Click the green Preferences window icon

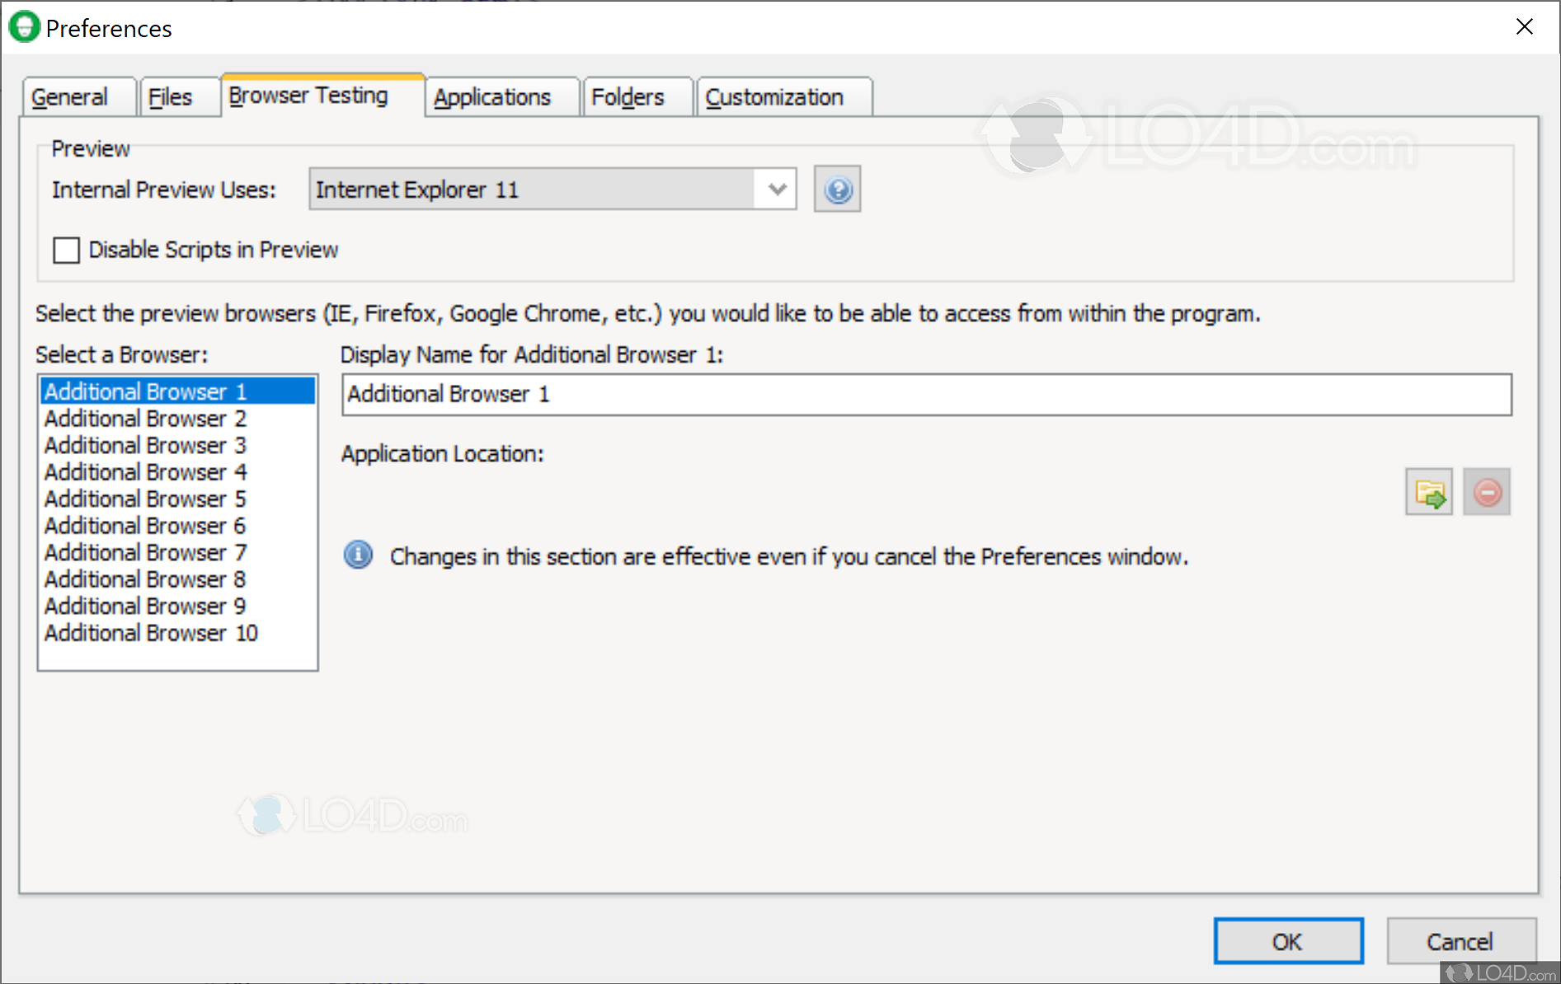coord(24,27)
